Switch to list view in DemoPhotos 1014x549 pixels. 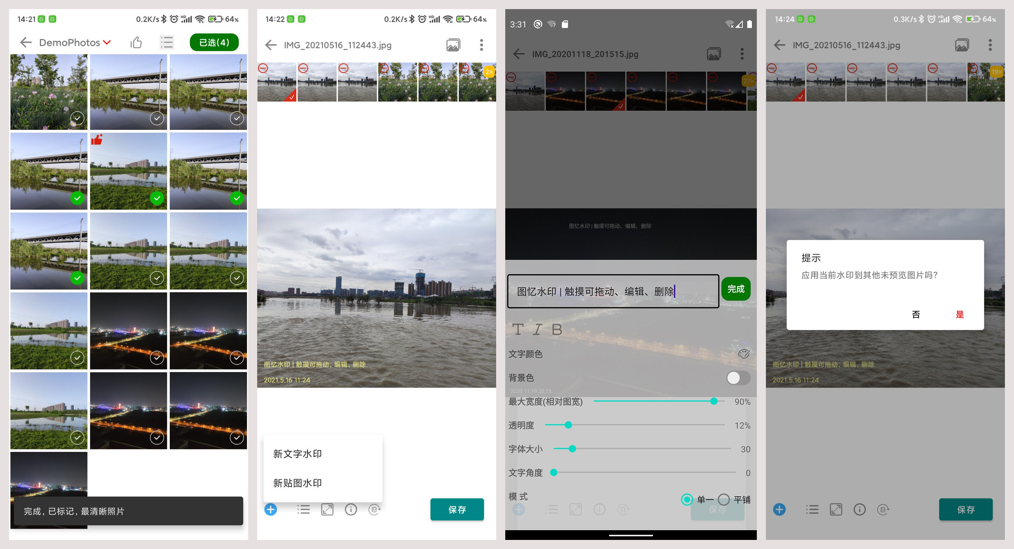point(167,42)
